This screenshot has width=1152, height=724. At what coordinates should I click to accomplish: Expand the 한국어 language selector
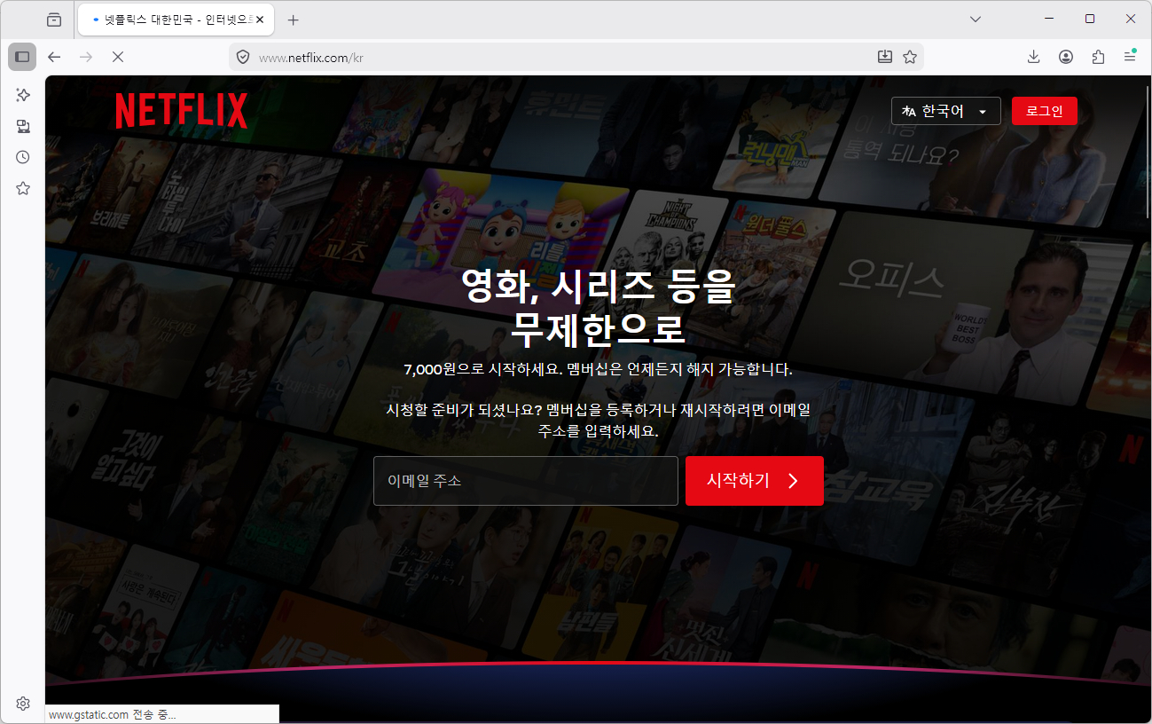[945, 111]
